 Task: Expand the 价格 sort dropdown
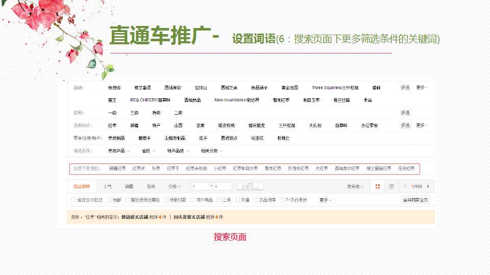click(175, 187)
